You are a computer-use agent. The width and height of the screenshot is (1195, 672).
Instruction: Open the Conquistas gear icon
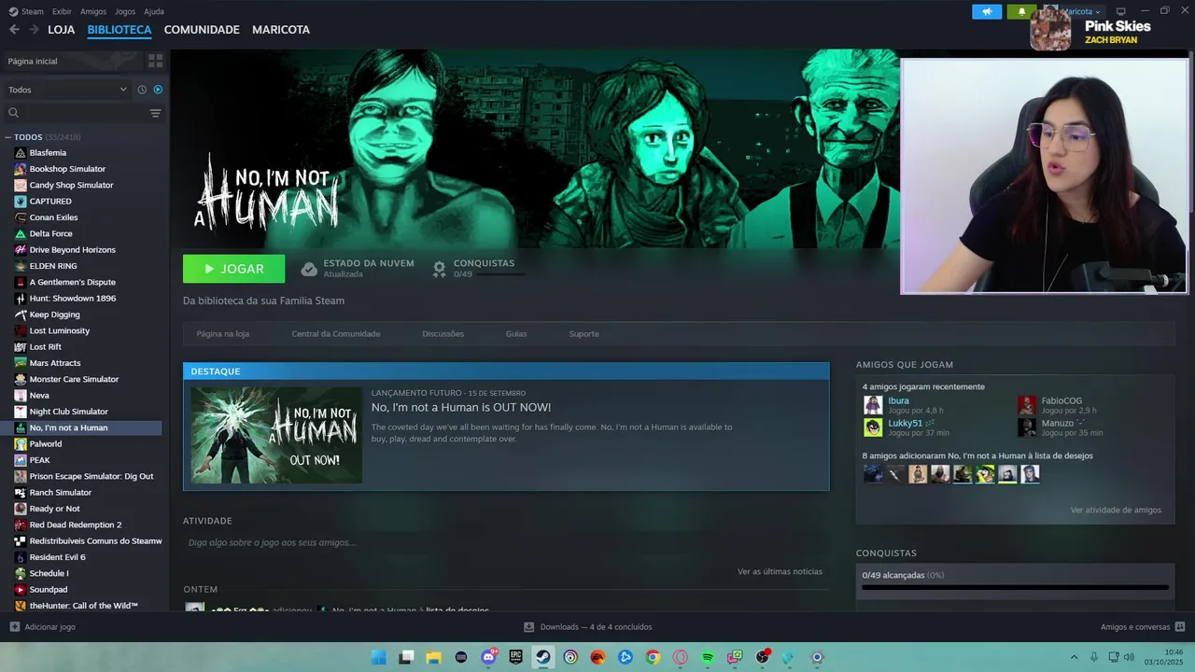click(439, 269)
